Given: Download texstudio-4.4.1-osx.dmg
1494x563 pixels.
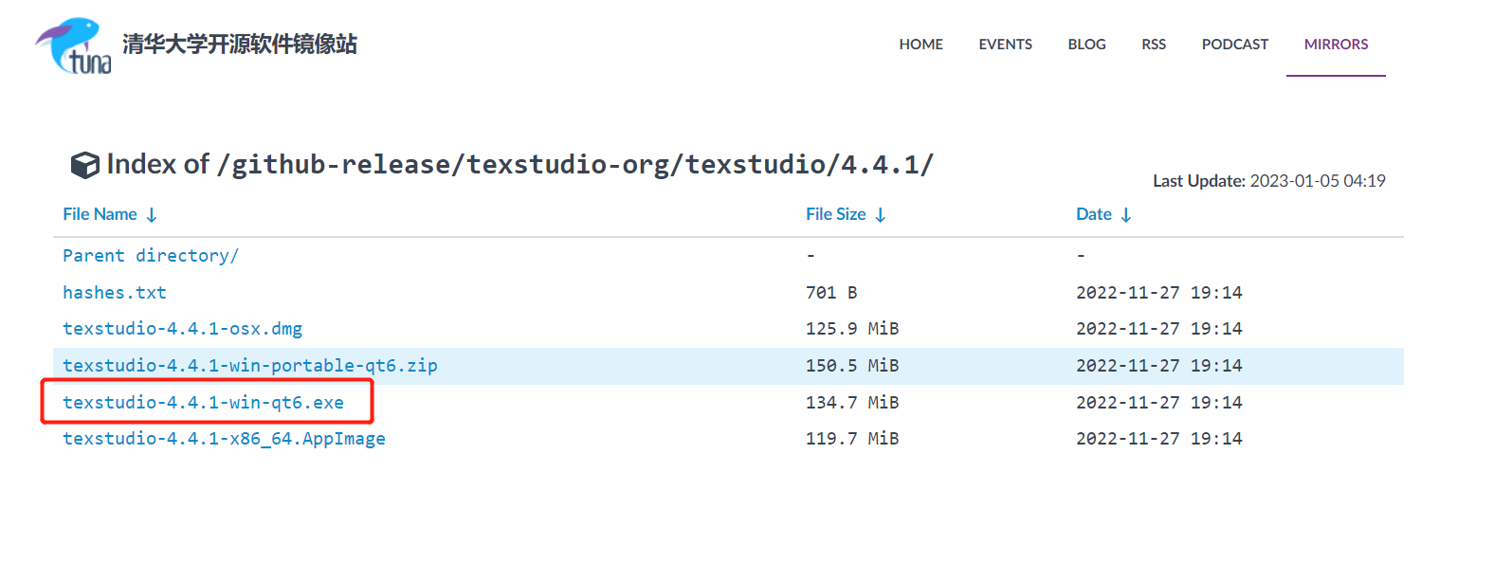Looking at the screenshot, I should coord(182,329).
